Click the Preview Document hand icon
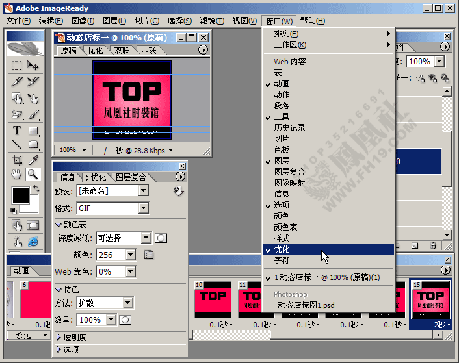This screenshot has height=363, width=459. 18,242
